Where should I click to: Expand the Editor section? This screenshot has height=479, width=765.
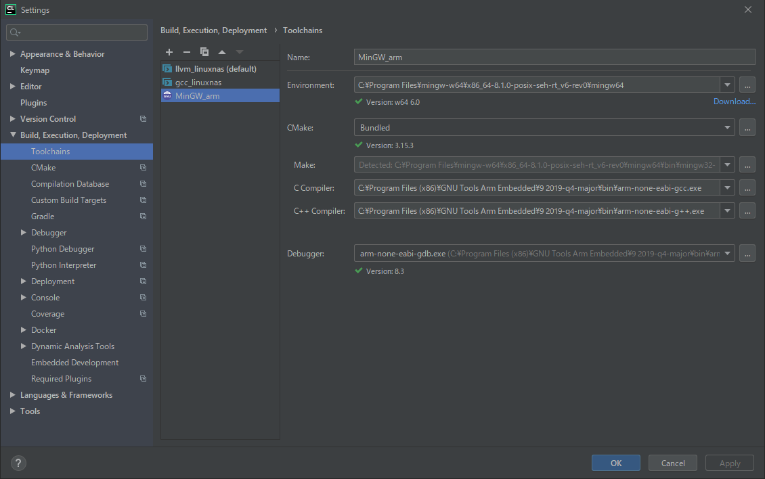click(x=13, y=87)
